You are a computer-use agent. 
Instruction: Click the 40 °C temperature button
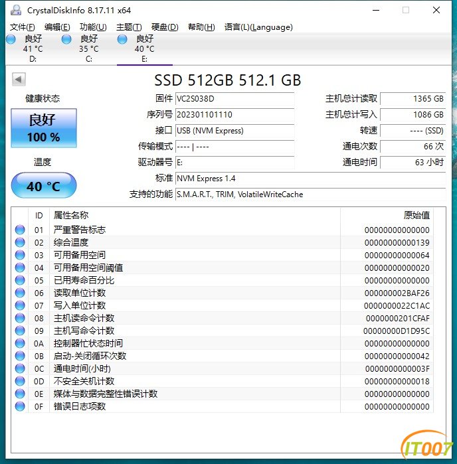click(x=44, y=185)
